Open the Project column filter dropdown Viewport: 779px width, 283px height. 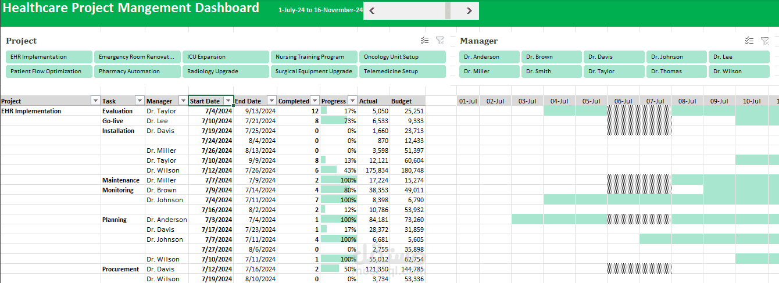click(95, 101)
